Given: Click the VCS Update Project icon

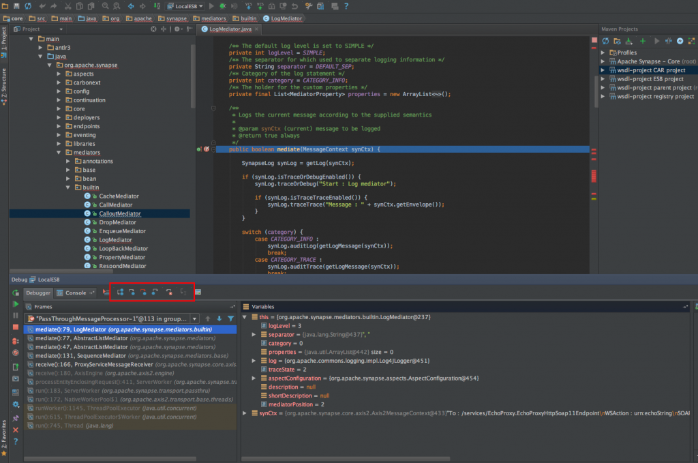Looking at the screenshot, I should [x=248, y=6].
